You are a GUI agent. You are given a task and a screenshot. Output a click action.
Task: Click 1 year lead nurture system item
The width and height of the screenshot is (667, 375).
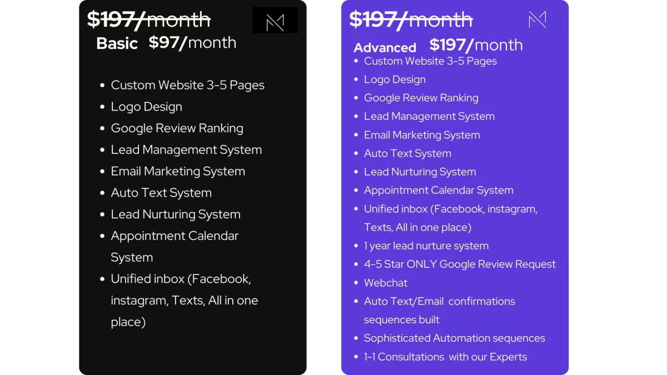[x=426, y=246]
